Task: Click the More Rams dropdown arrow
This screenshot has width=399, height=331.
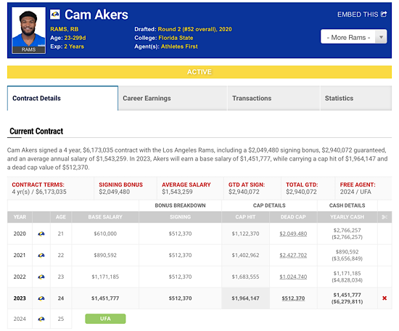Action: click(381, 37)
